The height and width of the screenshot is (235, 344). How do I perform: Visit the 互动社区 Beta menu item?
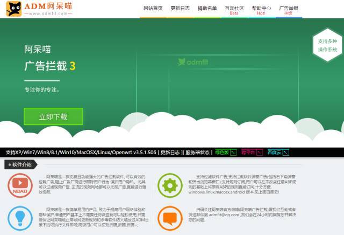click(x=234, y=10)
